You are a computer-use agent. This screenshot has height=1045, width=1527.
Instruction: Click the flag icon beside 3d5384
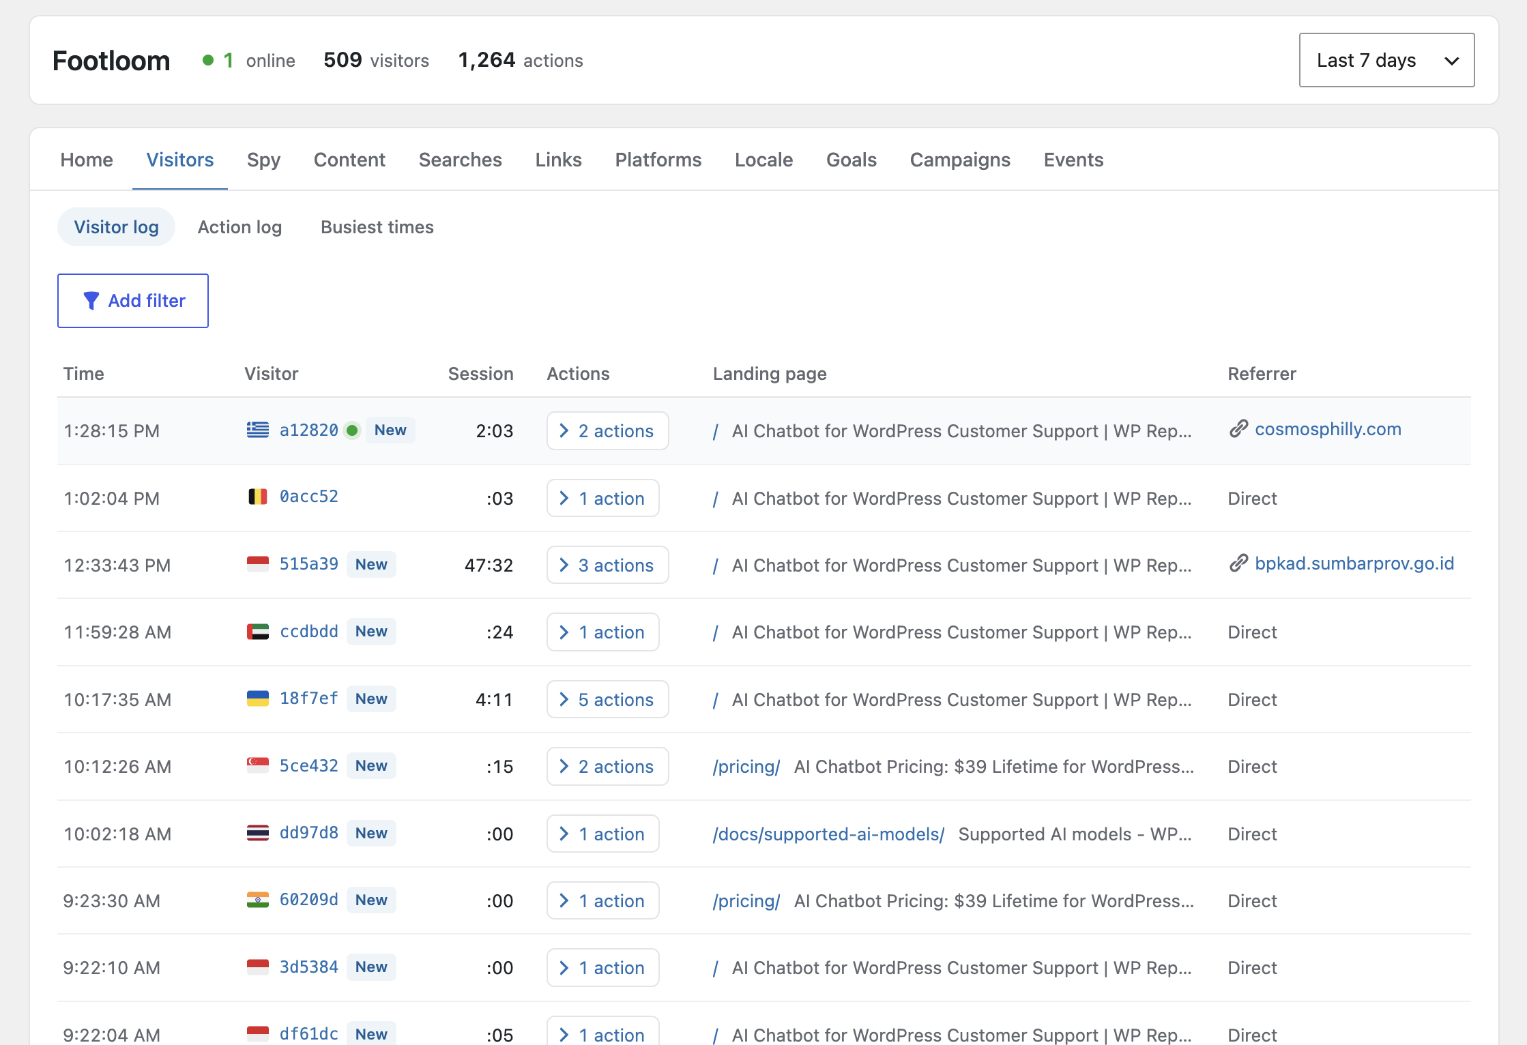(x=257, y=967)
